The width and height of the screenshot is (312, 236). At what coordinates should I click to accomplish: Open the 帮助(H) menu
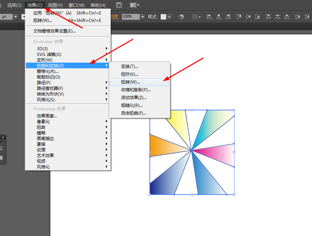coord(98,5)
